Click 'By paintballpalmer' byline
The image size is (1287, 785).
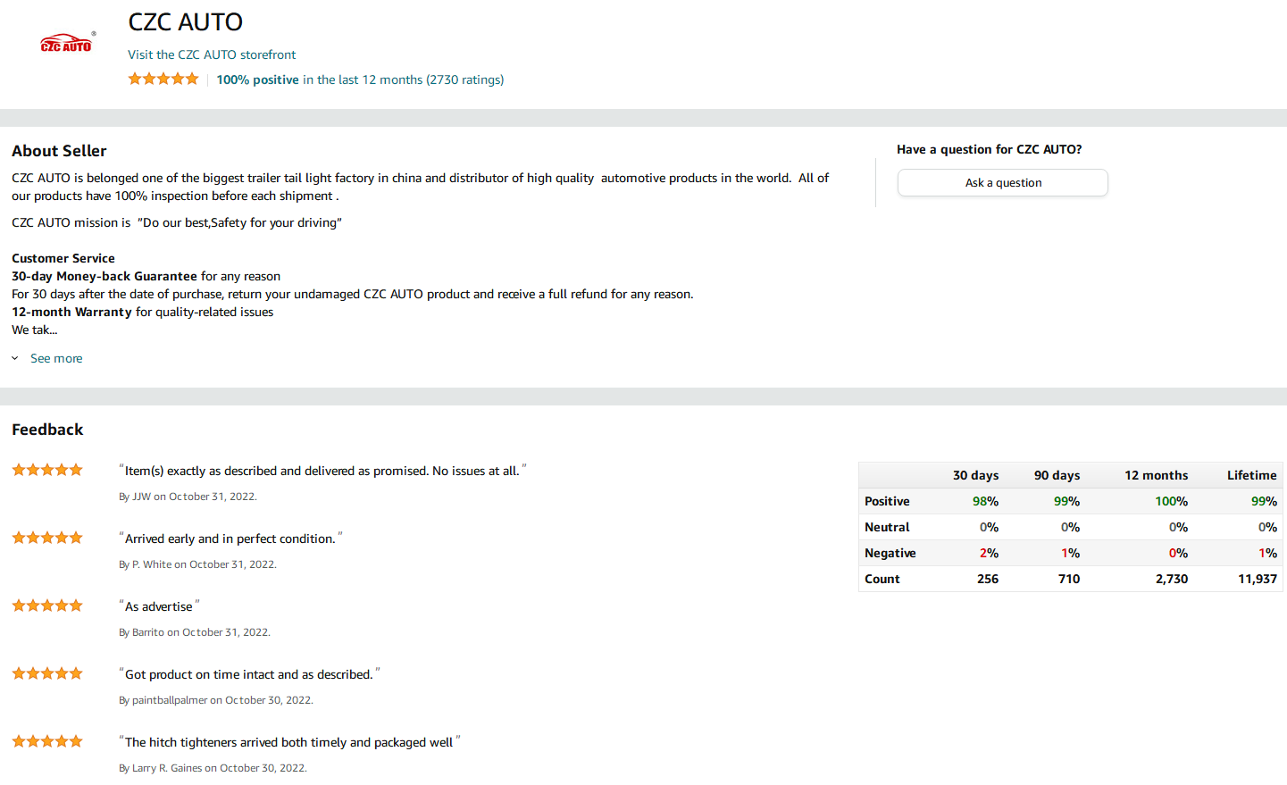[x=216, y=700]
